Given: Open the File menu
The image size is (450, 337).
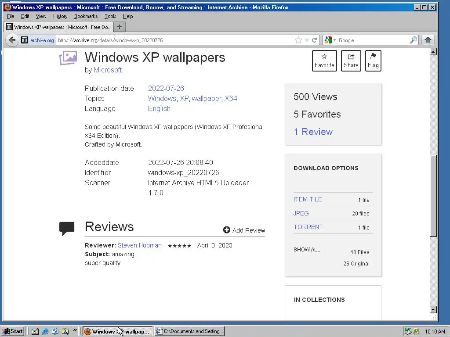Looking at the screenshot, I should 11,16.
